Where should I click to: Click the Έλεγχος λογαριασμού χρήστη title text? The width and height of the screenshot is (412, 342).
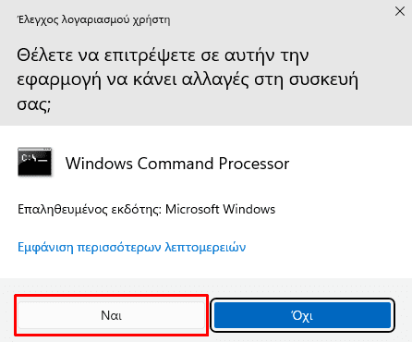pyautogui.click(x=93, y=20)
